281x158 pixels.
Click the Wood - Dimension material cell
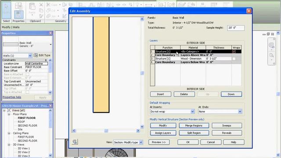click(193, 59)
